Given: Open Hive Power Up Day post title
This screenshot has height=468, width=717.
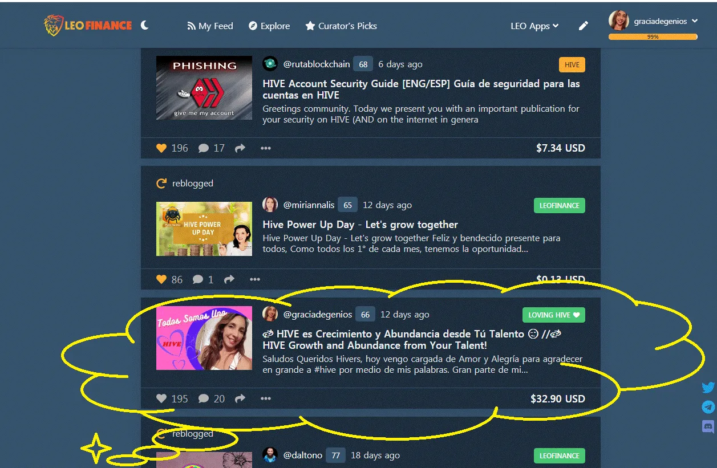Looking at the screenshot, I should click(360, 225).
